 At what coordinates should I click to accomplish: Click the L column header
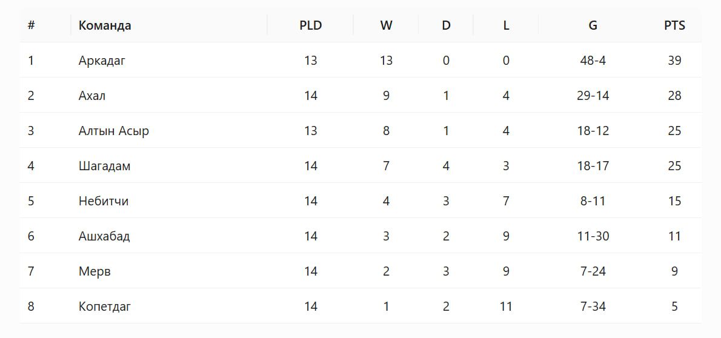(x=506, y=25)
